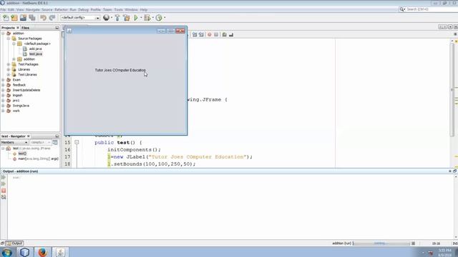The height and width of the screenshot is (257, 458).
Task: Open the Tools menu
Action: [118, 9]
